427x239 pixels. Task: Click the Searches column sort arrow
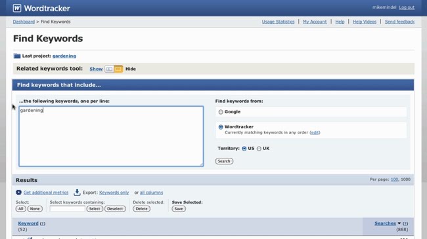click(x=399, y=223)
